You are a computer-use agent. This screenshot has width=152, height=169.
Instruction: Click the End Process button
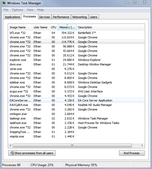132,153
